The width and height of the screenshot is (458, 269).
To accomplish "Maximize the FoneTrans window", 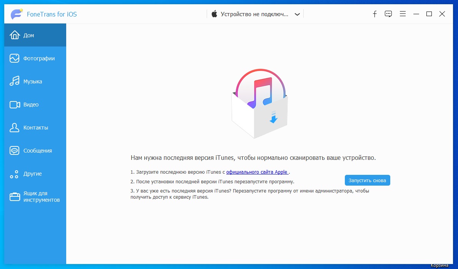I will [429, 14].
